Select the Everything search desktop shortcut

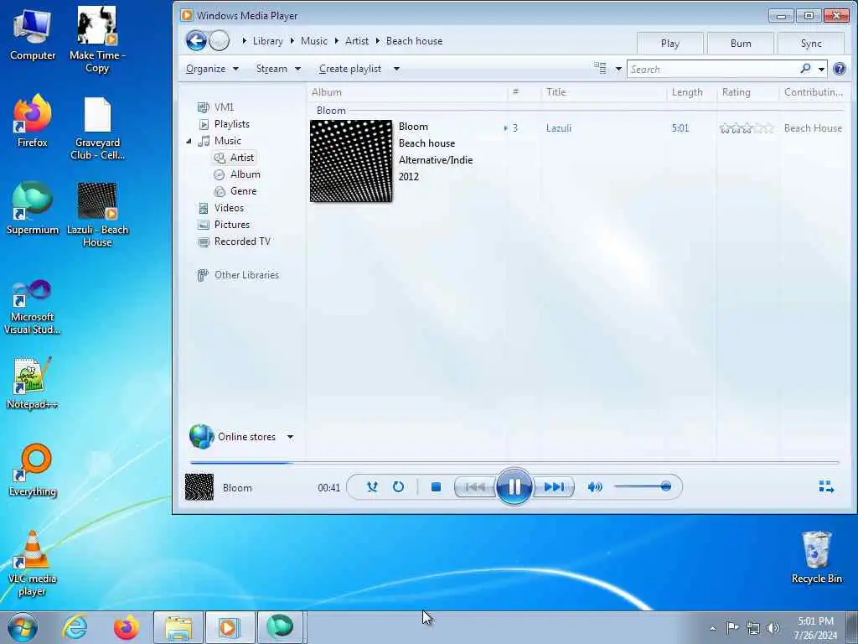(33, 470)
